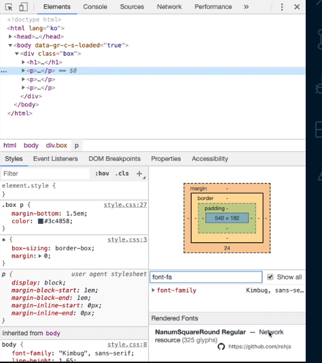Focus the Styles Filter input field

(46, 174)
